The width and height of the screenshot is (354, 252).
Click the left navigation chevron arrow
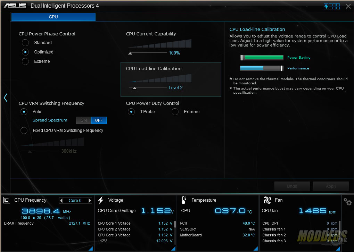point(6,98)
